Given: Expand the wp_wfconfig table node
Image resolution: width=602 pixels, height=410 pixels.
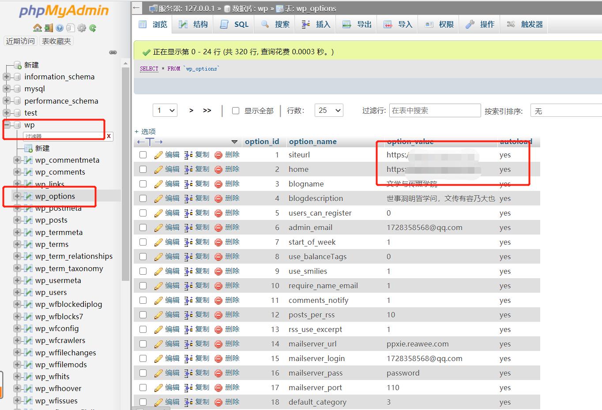Looking at the screenshot, I should tap(17, 328).
